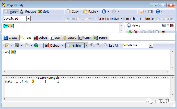Click the blue Help icon
Screen dimensions: 177x109
[158, 11]
